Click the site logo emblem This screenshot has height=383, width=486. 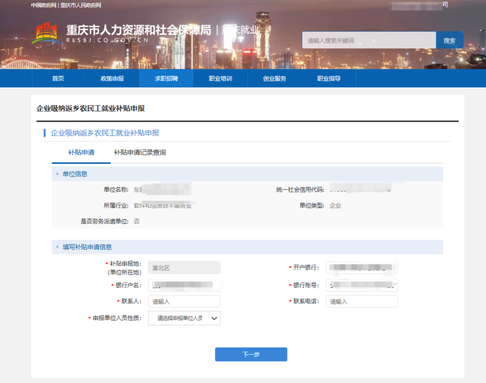(x=46, y=33)
